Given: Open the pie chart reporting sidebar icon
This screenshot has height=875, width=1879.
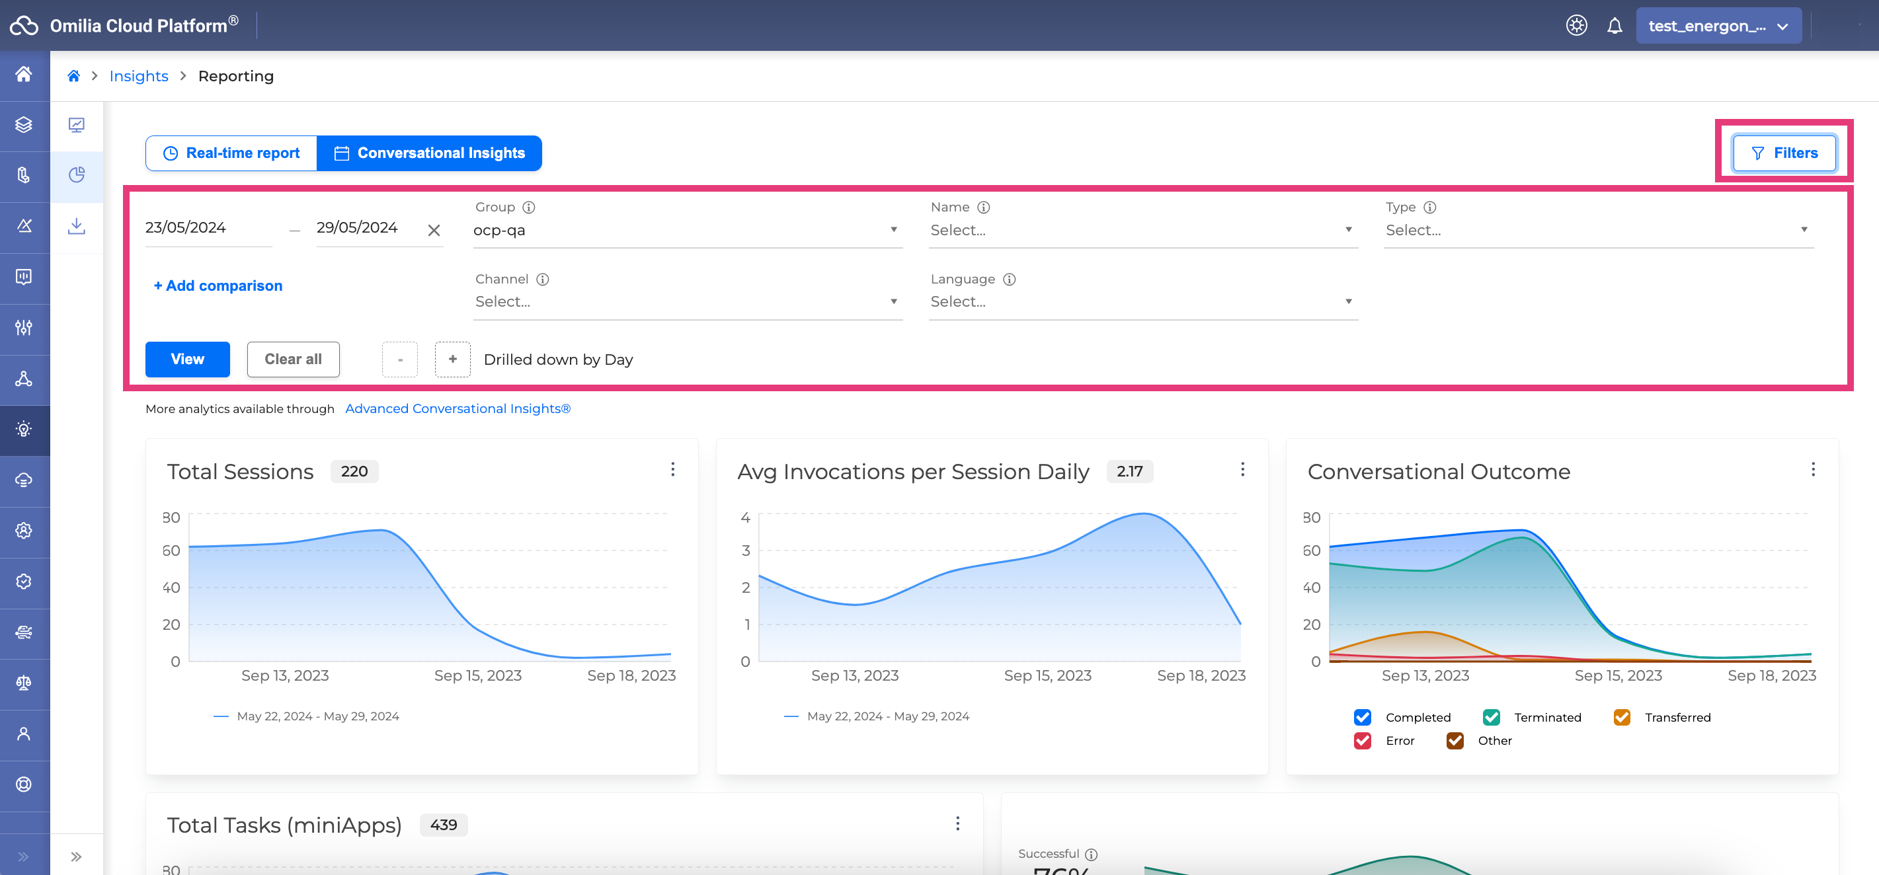Looking at the screenshot, I should 76,175.
